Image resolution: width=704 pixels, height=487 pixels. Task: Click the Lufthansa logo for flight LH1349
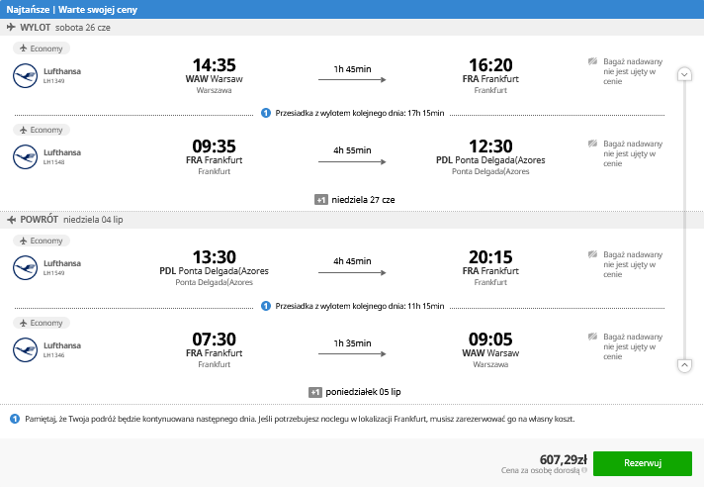pos(25,75)
